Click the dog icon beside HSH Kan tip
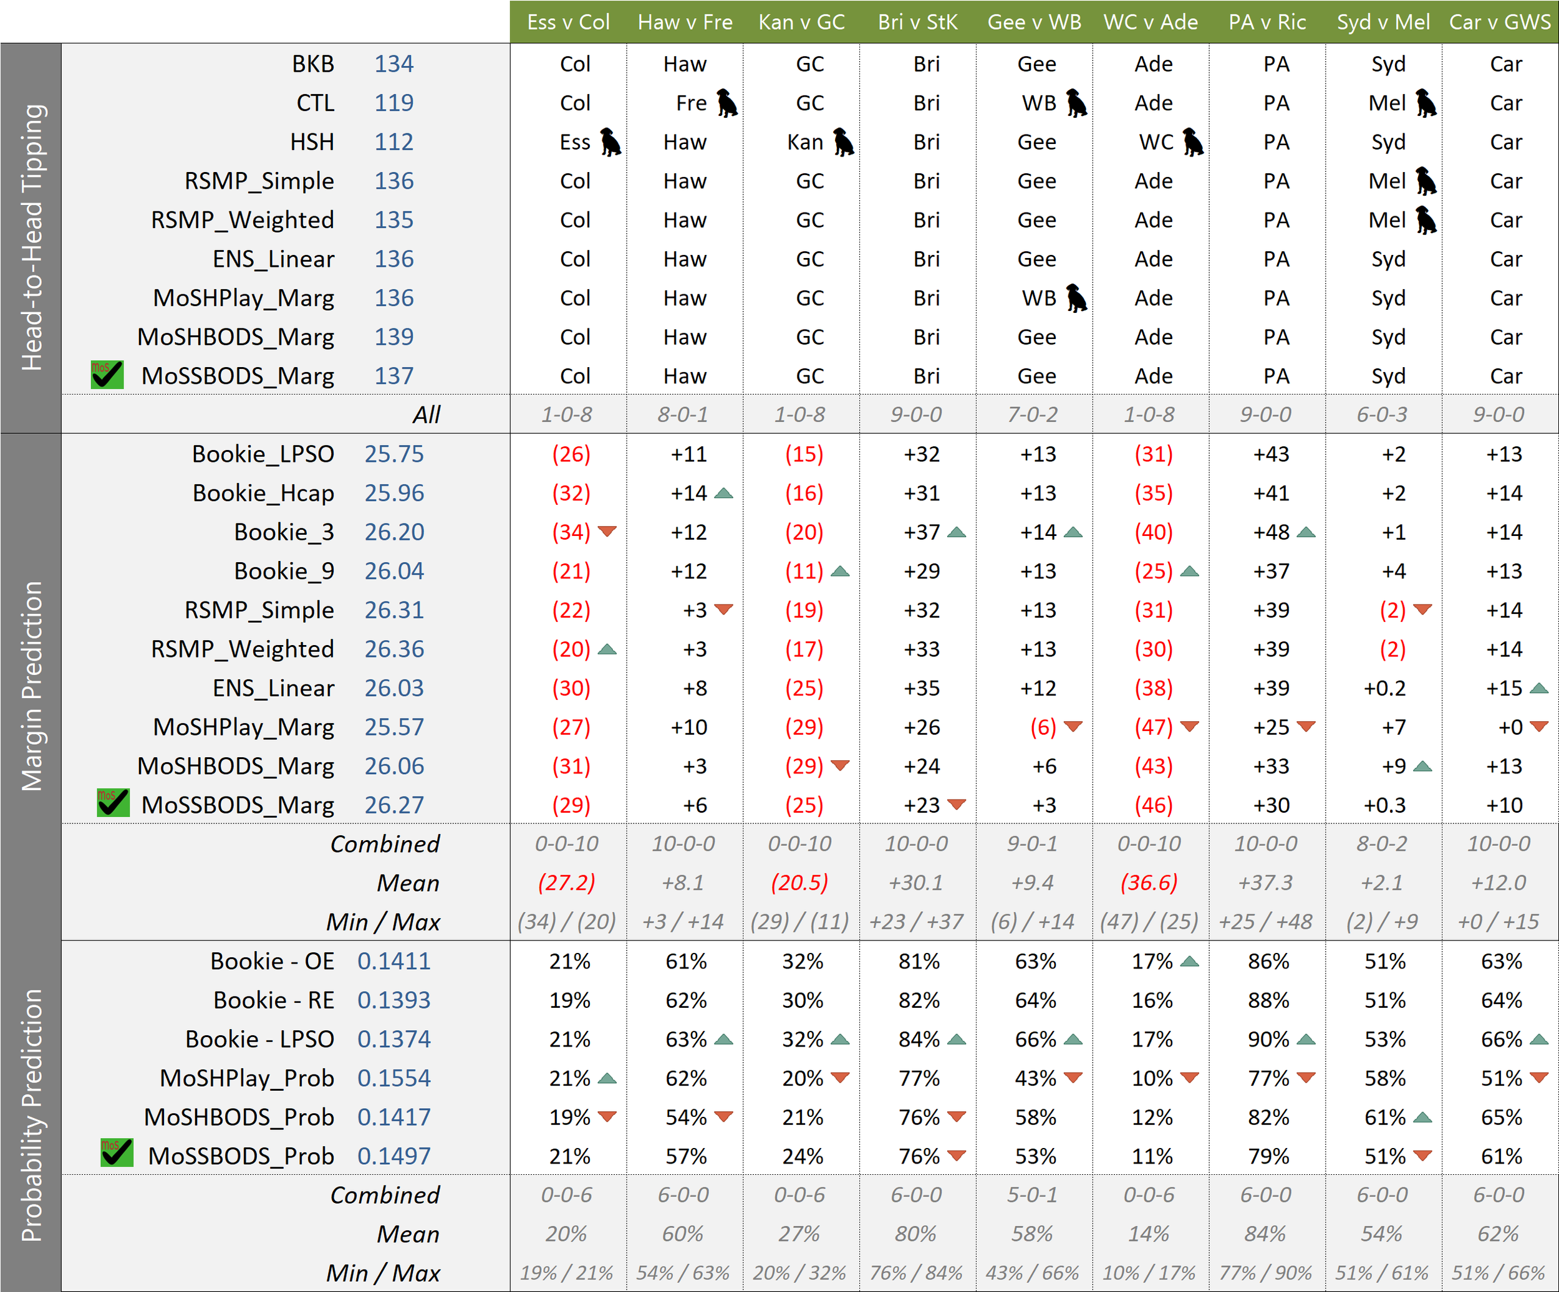This screenshot has width=1559, height=1292. click(x=843, y=141)
